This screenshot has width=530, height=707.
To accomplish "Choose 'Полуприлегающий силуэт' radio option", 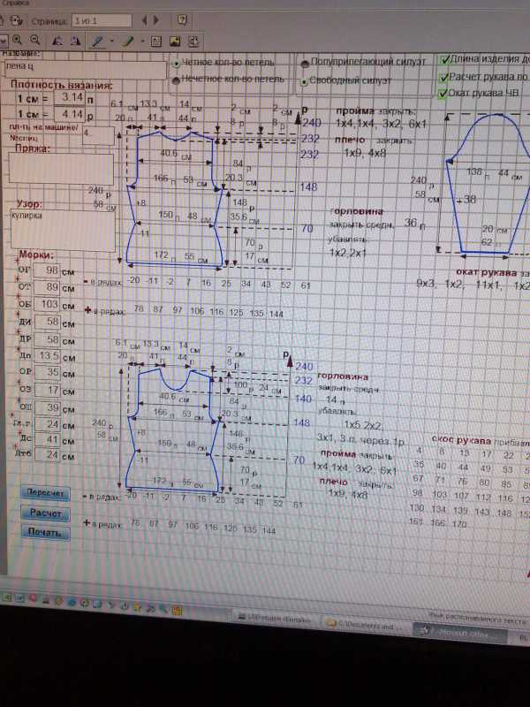I will [305, 63].
